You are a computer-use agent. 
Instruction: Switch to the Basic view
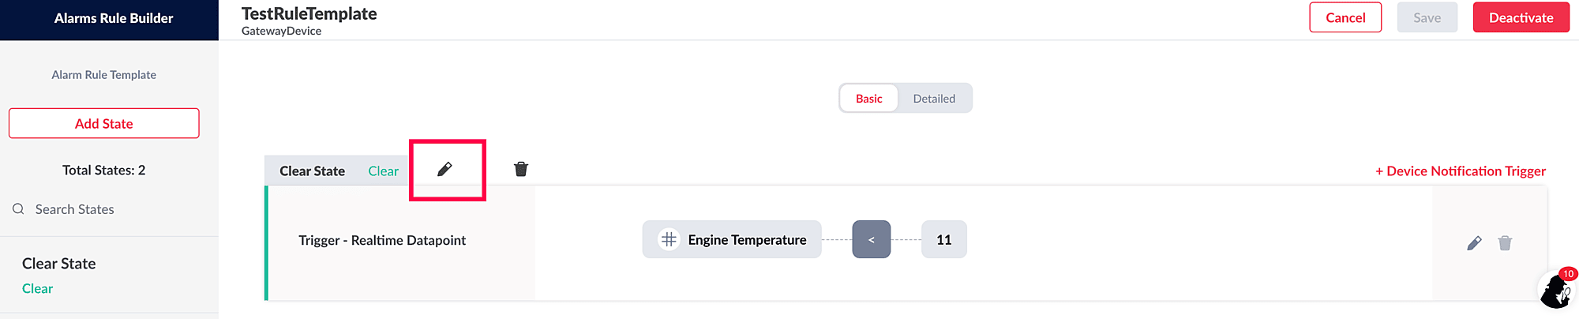pos(868,99)
